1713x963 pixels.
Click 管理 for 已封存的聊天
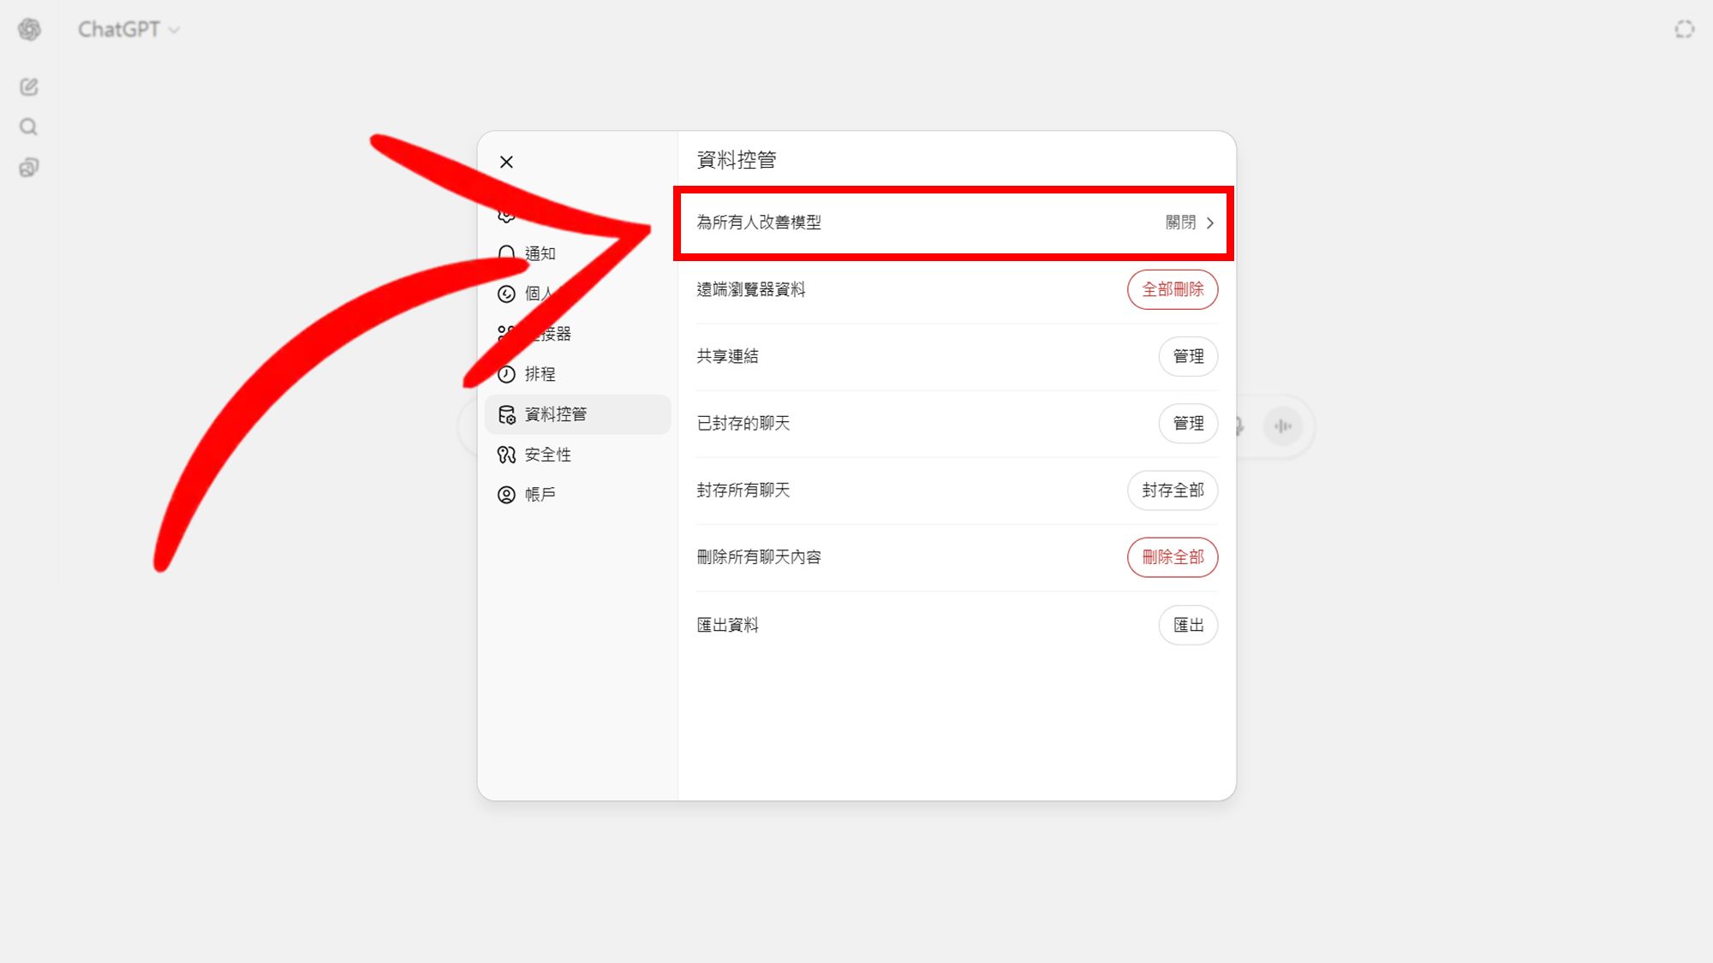pos(1188,423)
